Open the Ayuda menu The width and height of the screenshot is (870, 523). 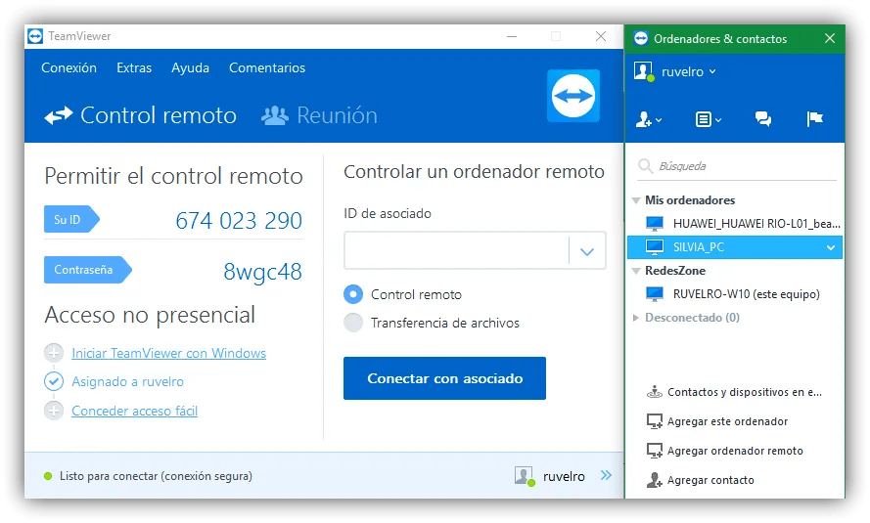190,67
